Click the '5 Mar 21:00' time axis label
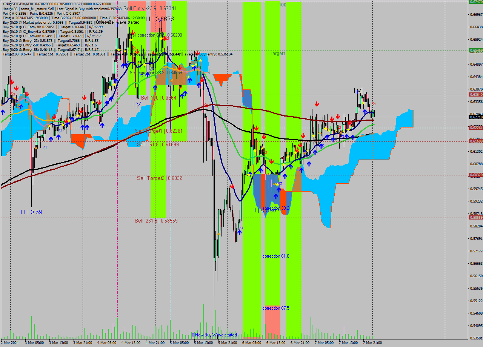This screenshot has height=347, width=483. [228, 343]
